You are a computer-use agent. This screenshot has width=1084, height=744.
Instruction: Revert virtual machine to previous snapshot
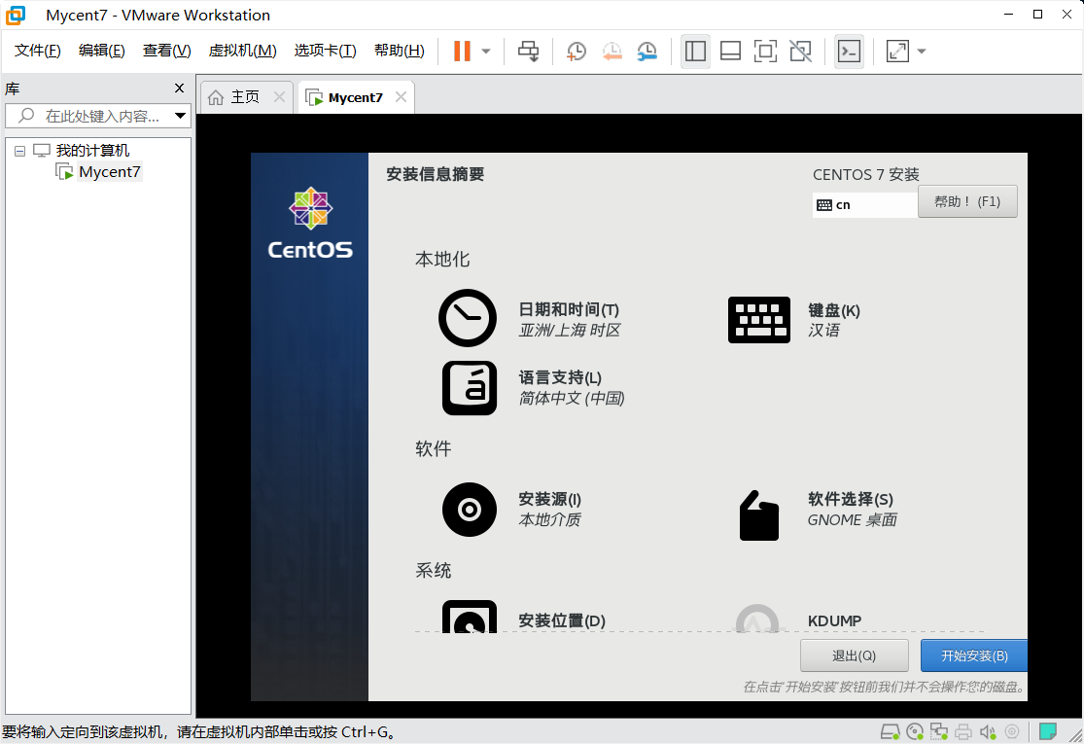[612, 52]
